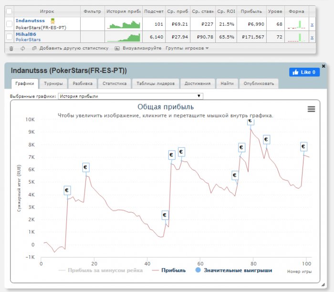Remove Mihal86 row with x icon

[x=312, y=37]
